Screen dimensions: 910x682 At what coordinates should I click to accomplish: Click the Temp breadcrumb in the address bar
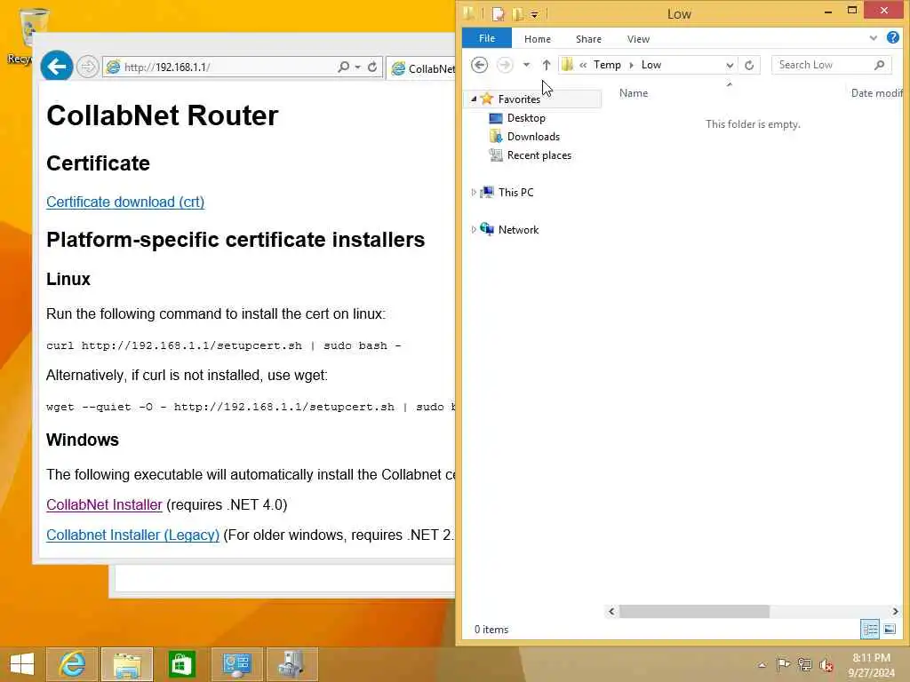607,64
